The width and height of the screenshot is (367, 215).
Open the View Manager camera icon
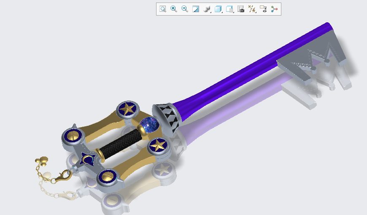[x=241, y=9]
